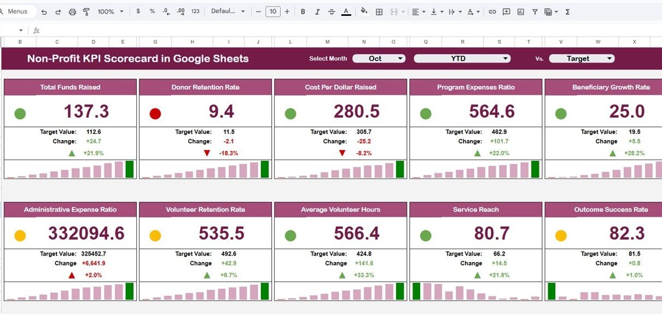Toggle bold formatting
The image size is (662, 314).
click(303, 11)
